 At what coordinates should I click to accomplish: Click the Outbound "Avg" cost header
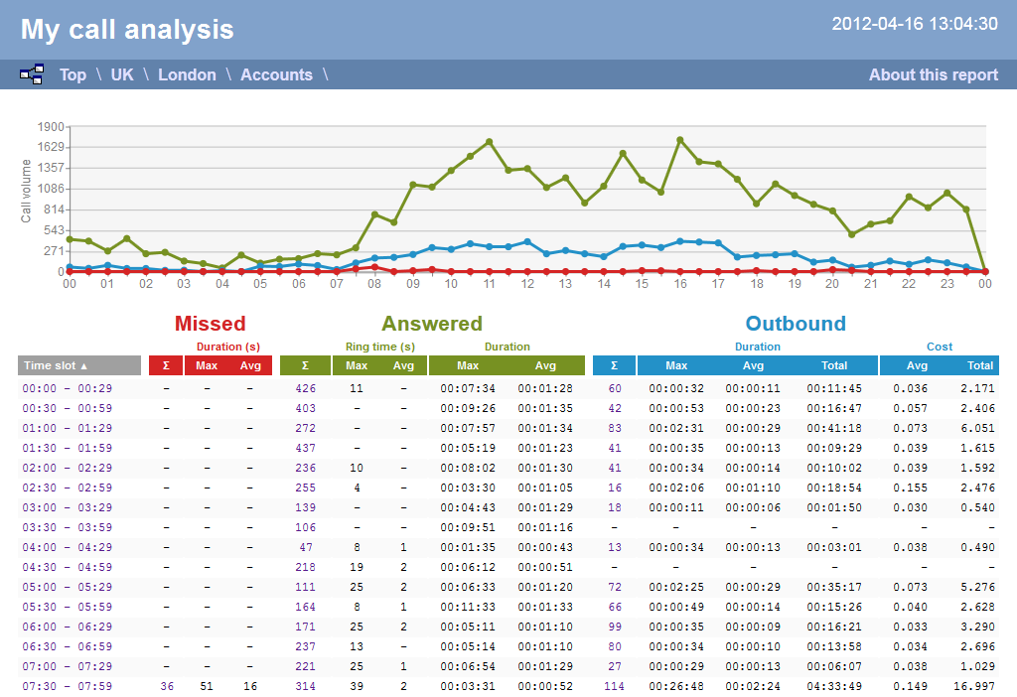(x=916, y=365)
